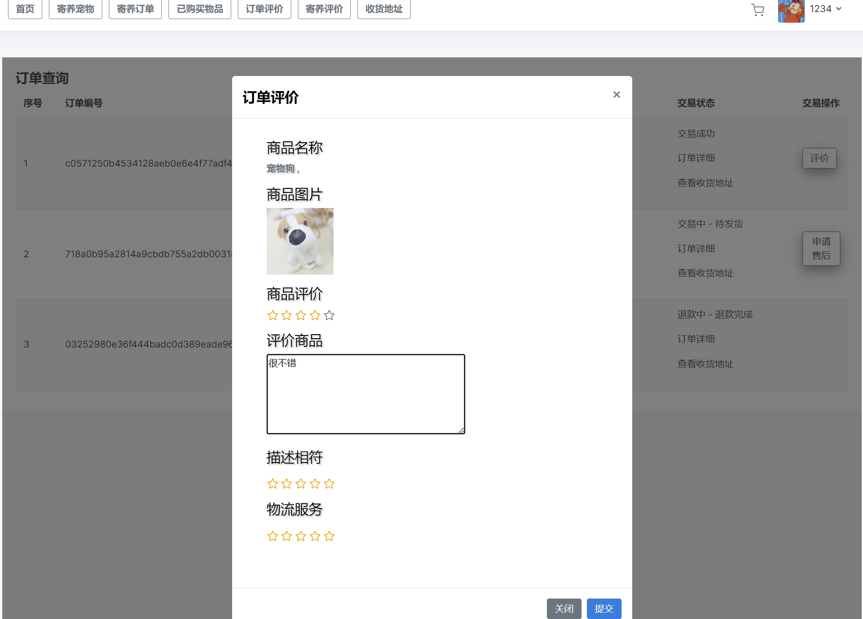
Task: Select third star under 商品评价
Action: point(301,315)
